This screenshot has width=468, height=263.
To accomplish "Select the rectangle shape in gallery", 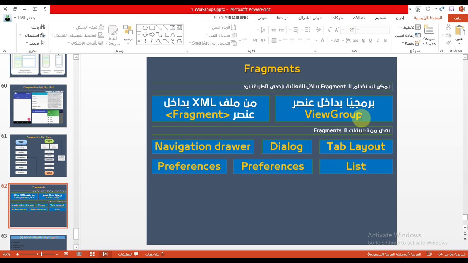I will click(x=152, y=28).
